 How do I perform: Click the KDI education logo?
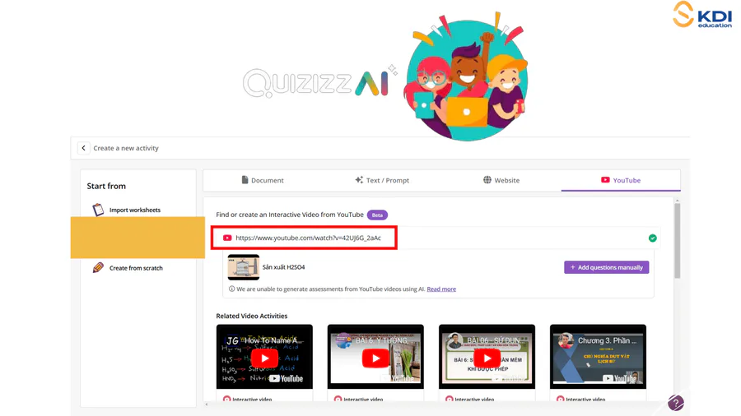point(701,15)
